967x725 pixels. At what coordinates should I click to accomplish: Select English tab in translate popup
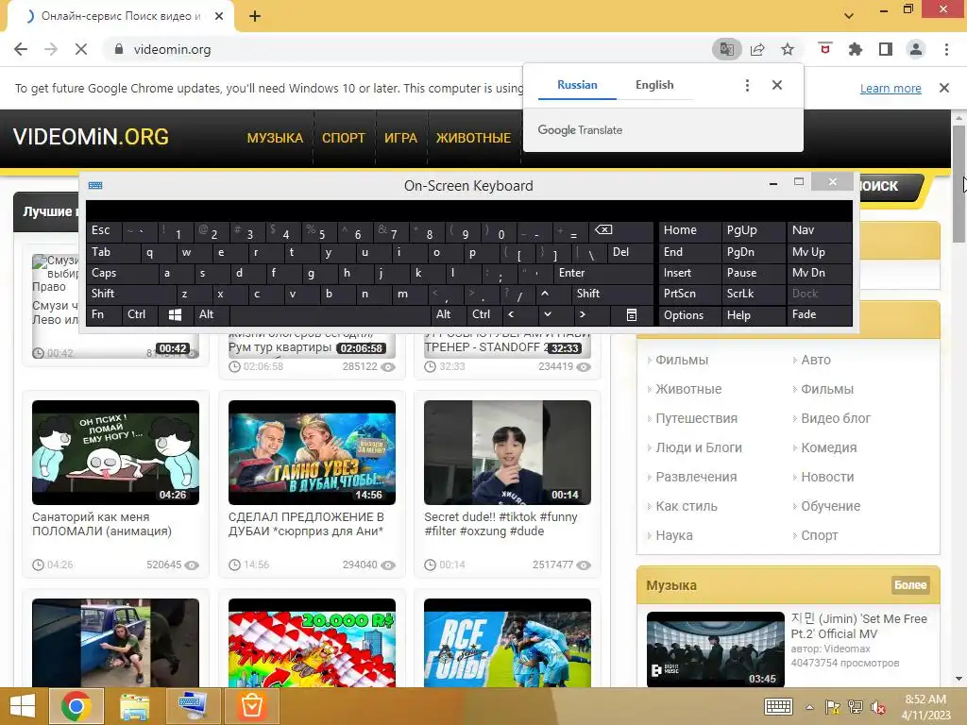tap(654, 85)
